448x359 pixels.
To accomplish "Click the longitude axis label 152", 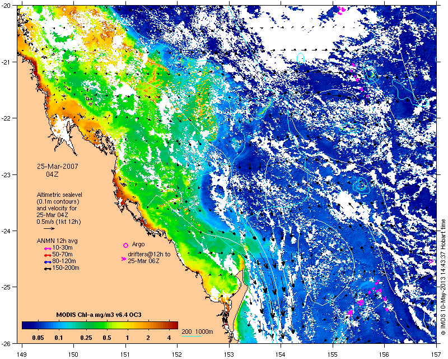I will [x=177, y=355].
